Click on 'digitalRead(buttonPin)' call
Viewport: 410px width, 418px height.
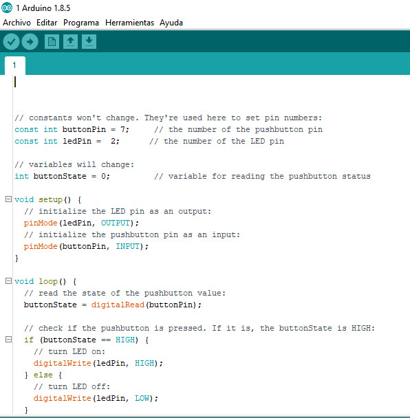tap(144, 305)
